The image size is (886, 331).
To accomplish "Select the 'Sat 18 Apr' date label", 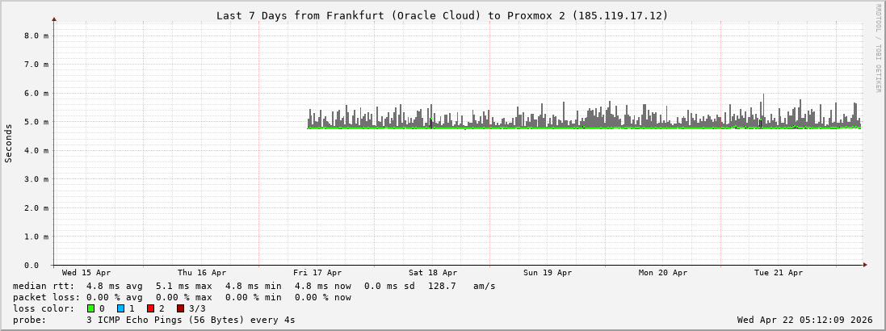I will [433, 273].
